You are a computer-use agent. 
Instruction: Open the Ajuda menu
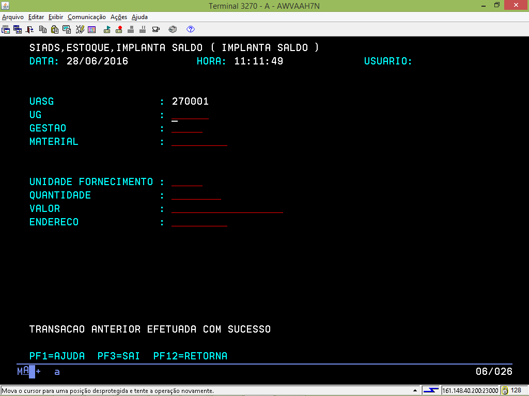click(139, 17)
